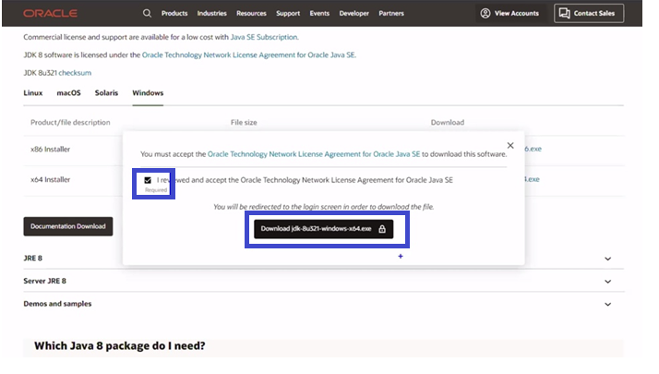Open the Resources menu

(x=251, y=14)
